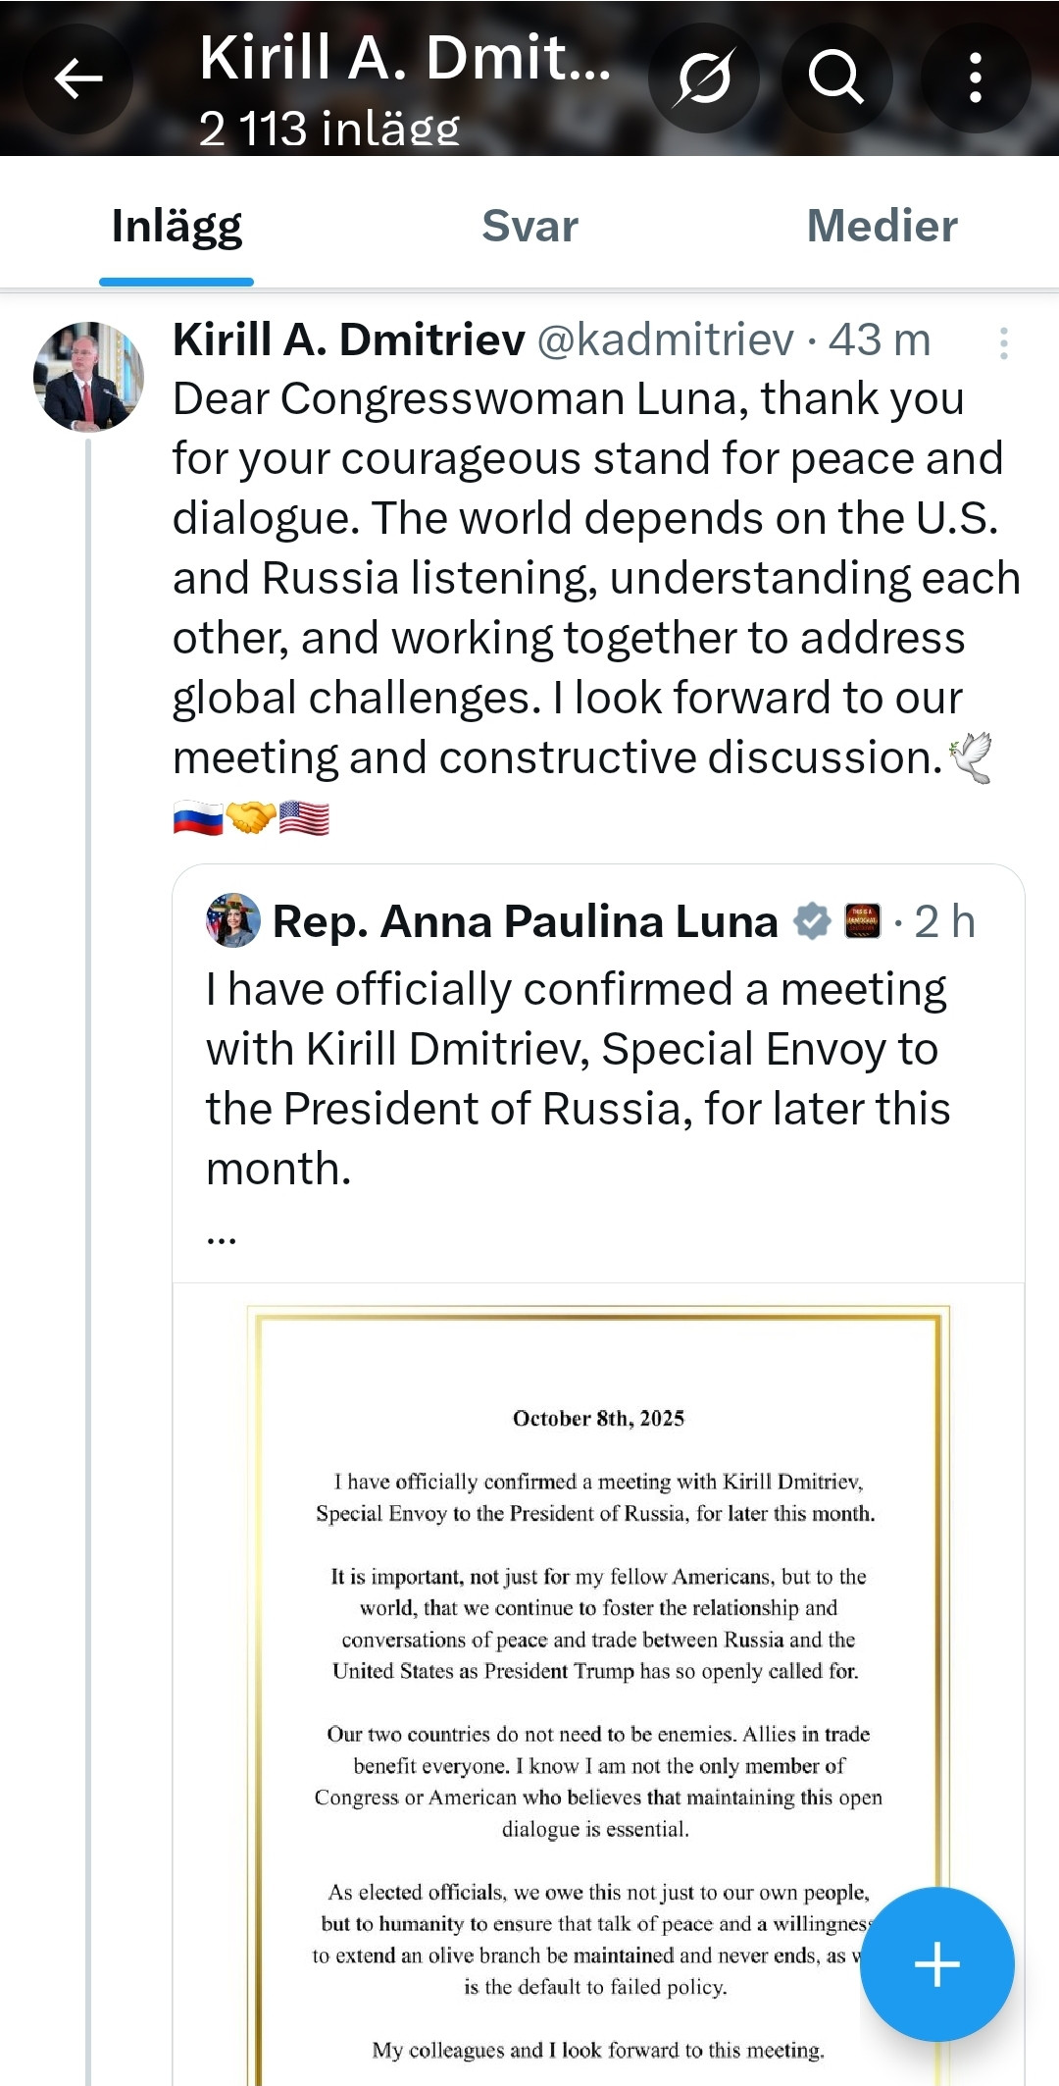Image resolution: width=1059 pixels, height=2086 pixels.
Task: Open the October 8th letter image
Action: 598,1688
